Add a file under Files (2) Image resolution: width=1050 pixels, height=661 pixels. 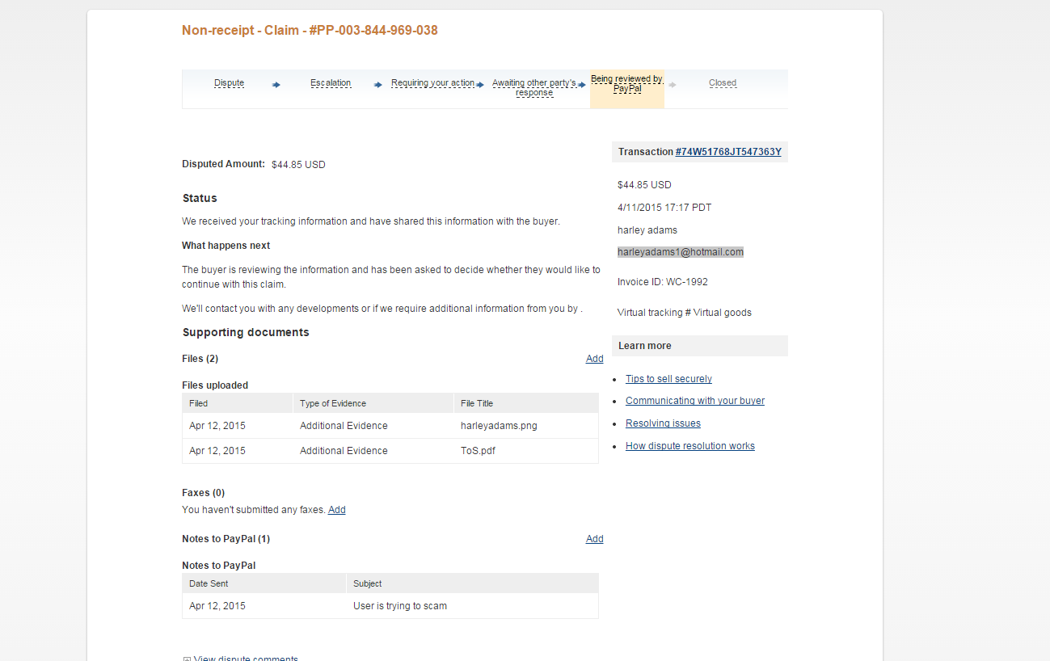[x=594, y=359]
